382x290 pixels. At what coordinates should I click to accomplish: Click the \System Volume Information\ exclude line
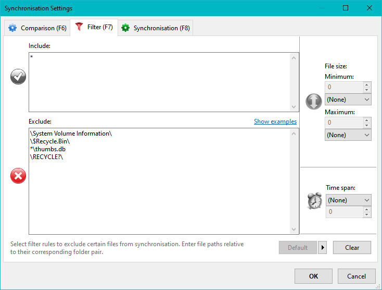coord(71,134)
